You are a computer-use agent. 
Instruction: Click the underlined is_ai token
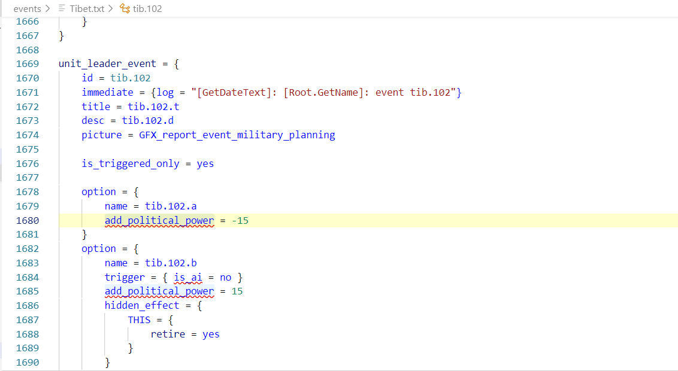(188, 277)
